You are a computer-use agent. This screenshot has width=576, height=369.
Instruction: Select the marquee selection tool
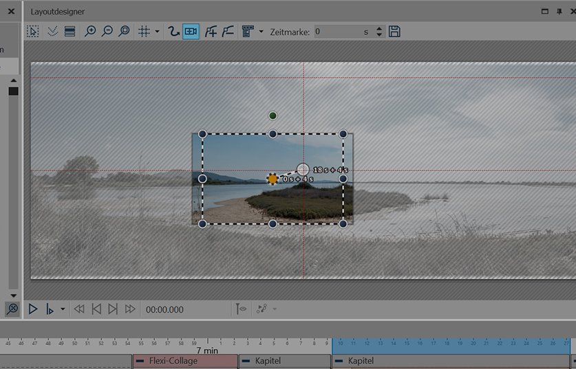(33, 32)
